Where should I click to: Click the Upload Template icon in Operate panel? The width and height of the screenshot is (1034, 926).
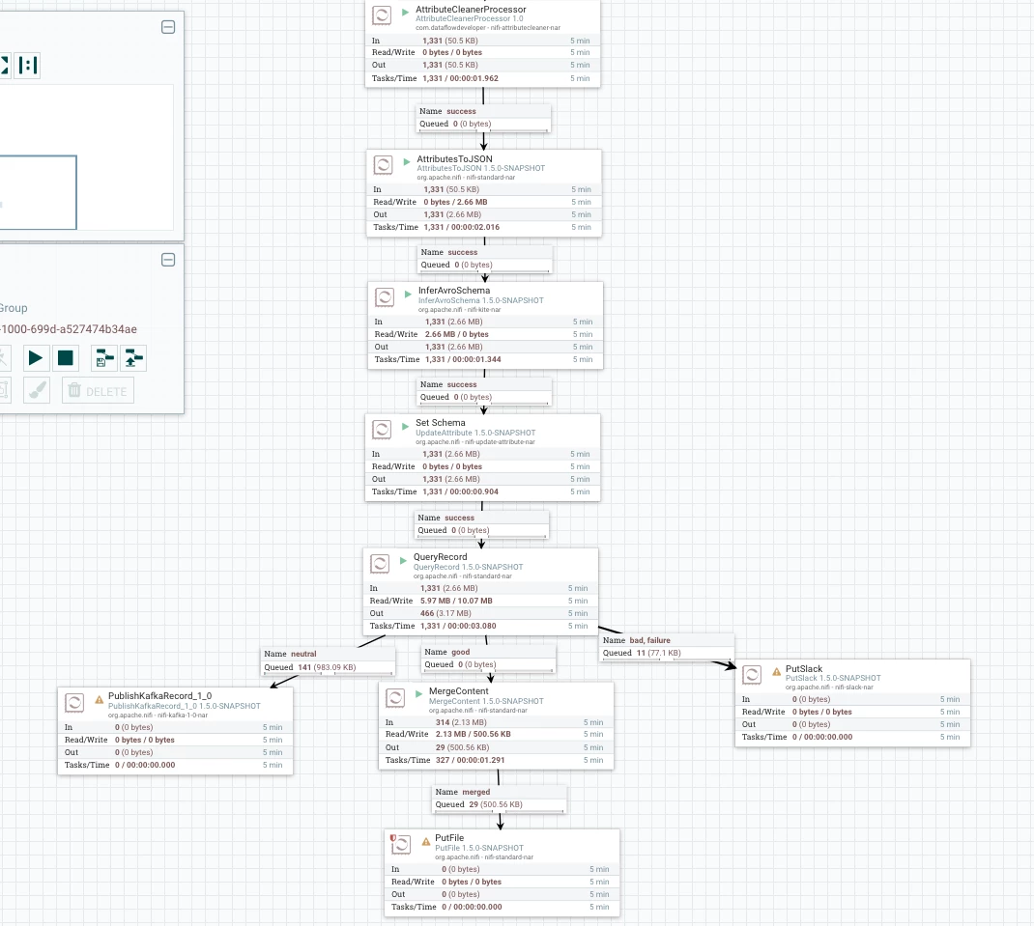(x=134, y=358)
